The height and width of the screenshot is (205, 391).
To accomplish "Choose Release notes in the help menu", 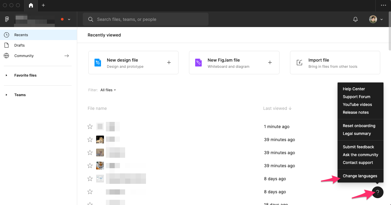I will [355, 112].
